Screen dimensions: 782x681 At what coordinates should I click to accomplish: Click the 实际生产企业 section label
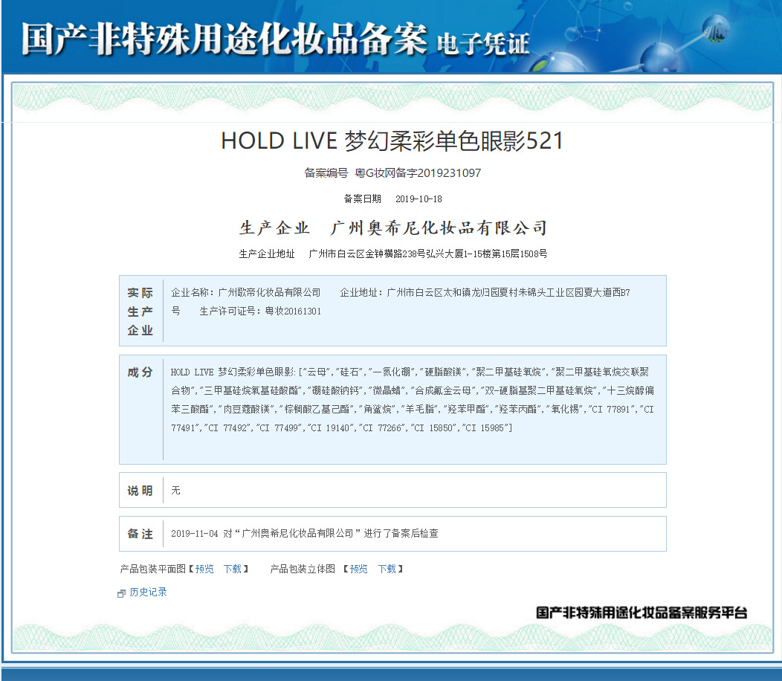click(140, 312)
